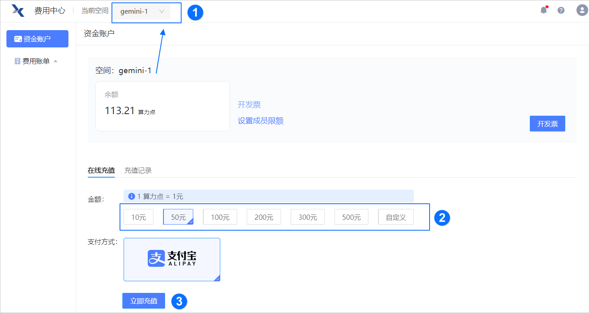This screenshot has height=313, width=589.
Task: Choose the 300元 amount option
Action: [308, 217]
